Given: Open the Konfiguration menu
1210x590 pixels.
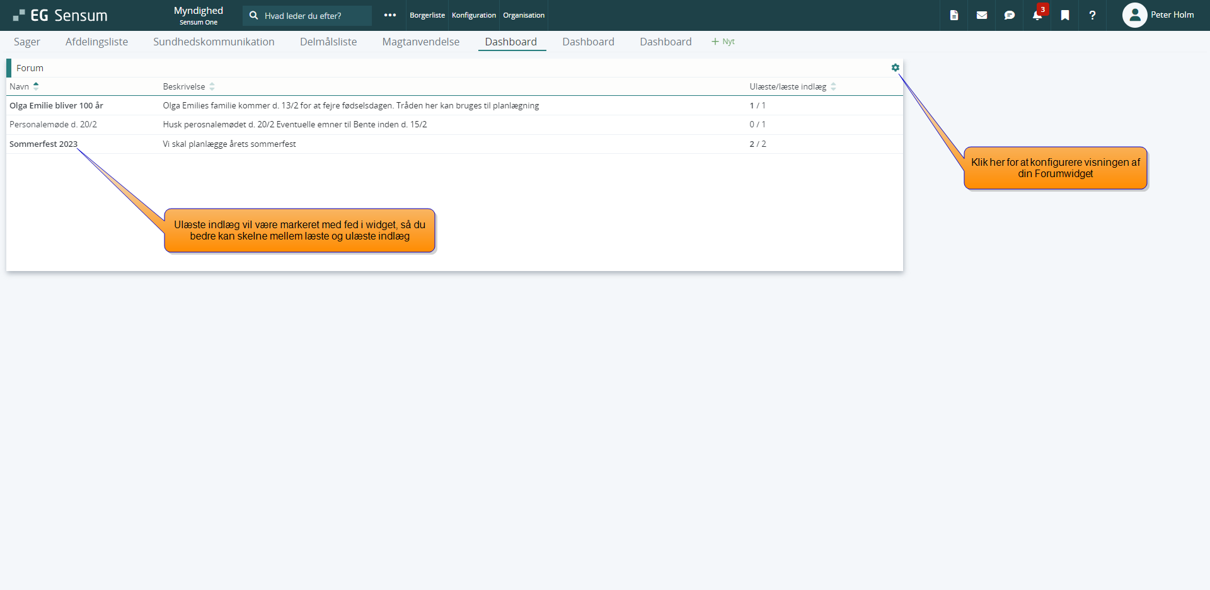Looking at the screenshot, I should point(473,15).
